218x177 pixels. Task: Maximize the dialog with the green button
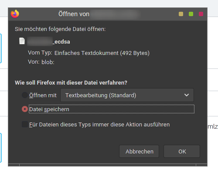tap(191, 14)
